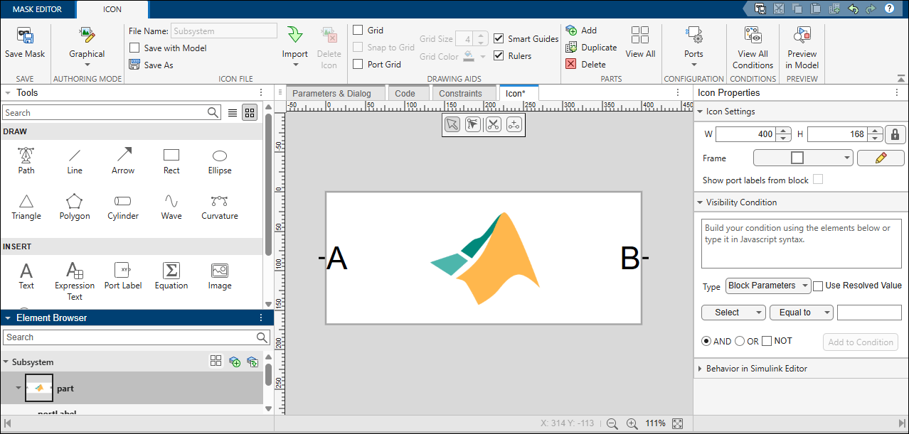Viewport: 909px width, 434px height.
Task: Check Use Resolved Value checkbox
Action: tap(818, 286)
